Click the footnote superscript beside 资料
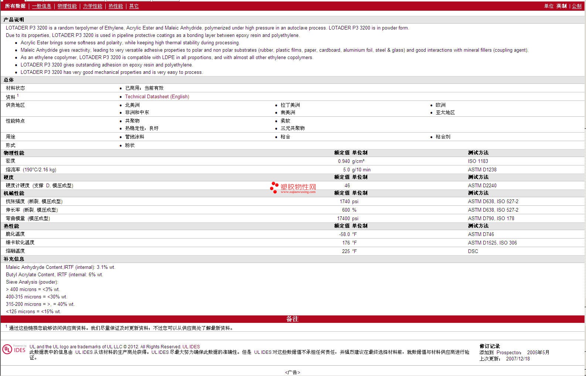 click(18, 95)
